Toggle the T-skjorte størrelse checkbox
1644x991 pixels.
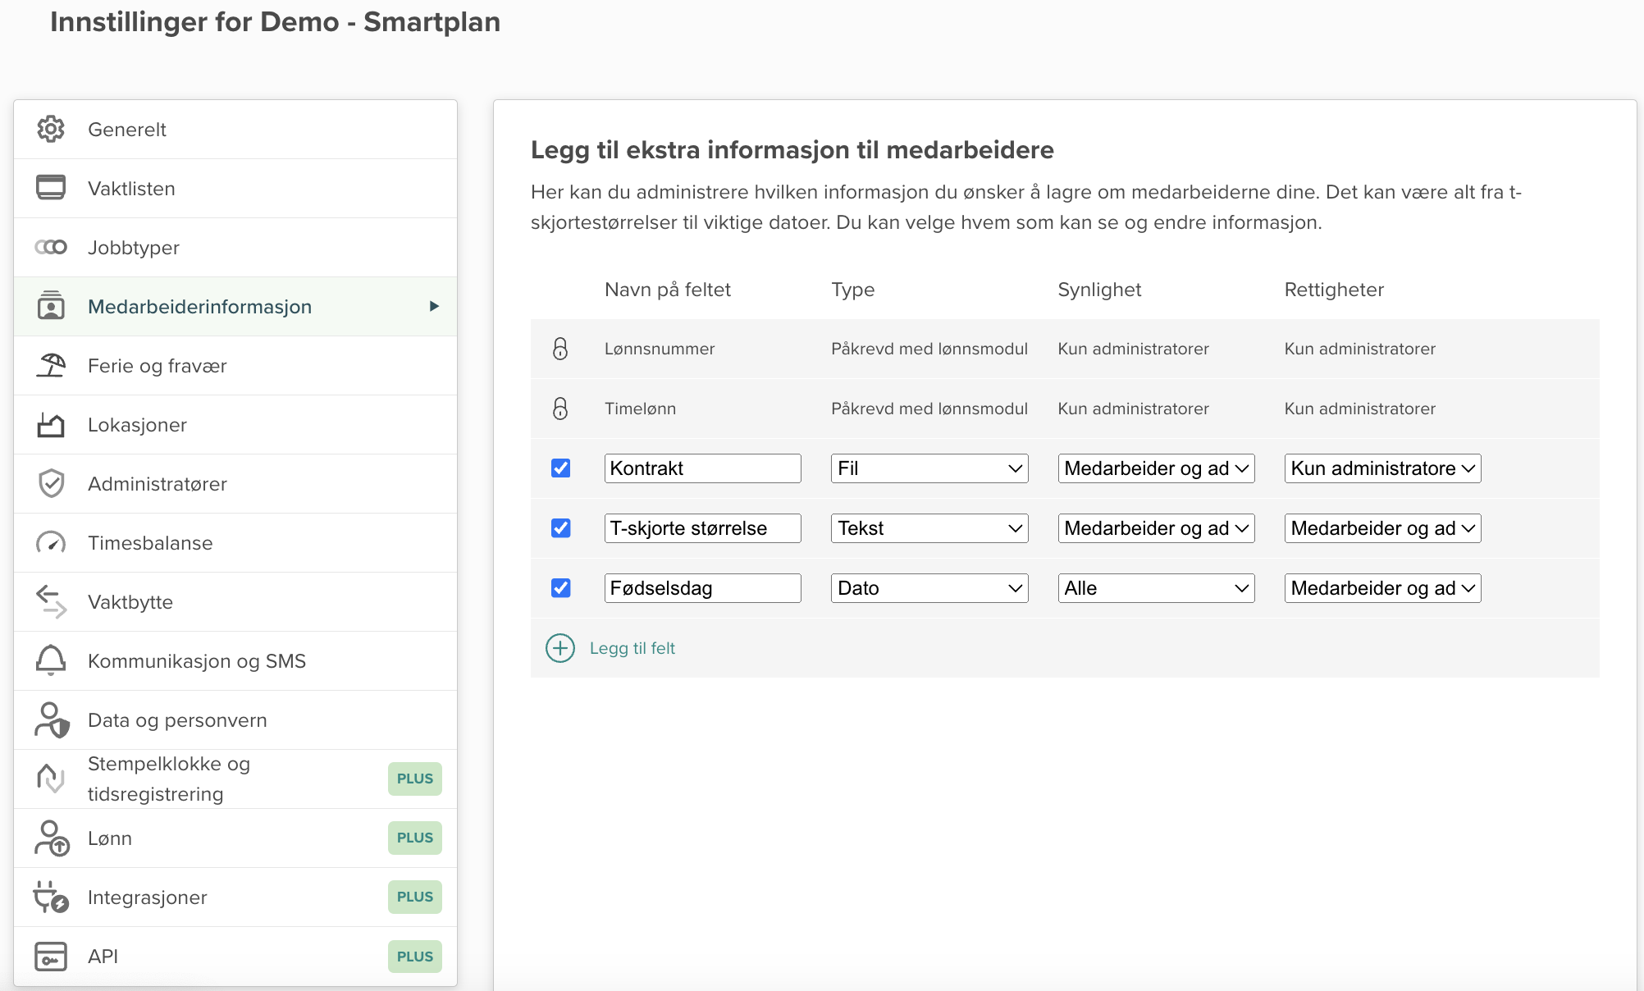561,528
